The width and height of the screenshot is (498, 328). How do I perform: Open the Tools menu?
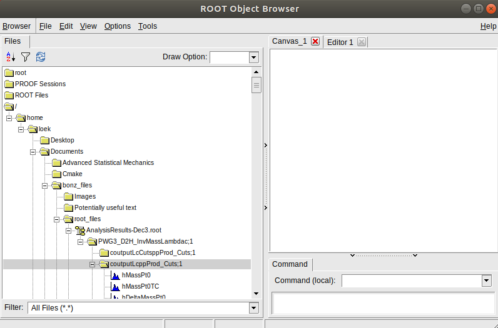pos(148,26)
